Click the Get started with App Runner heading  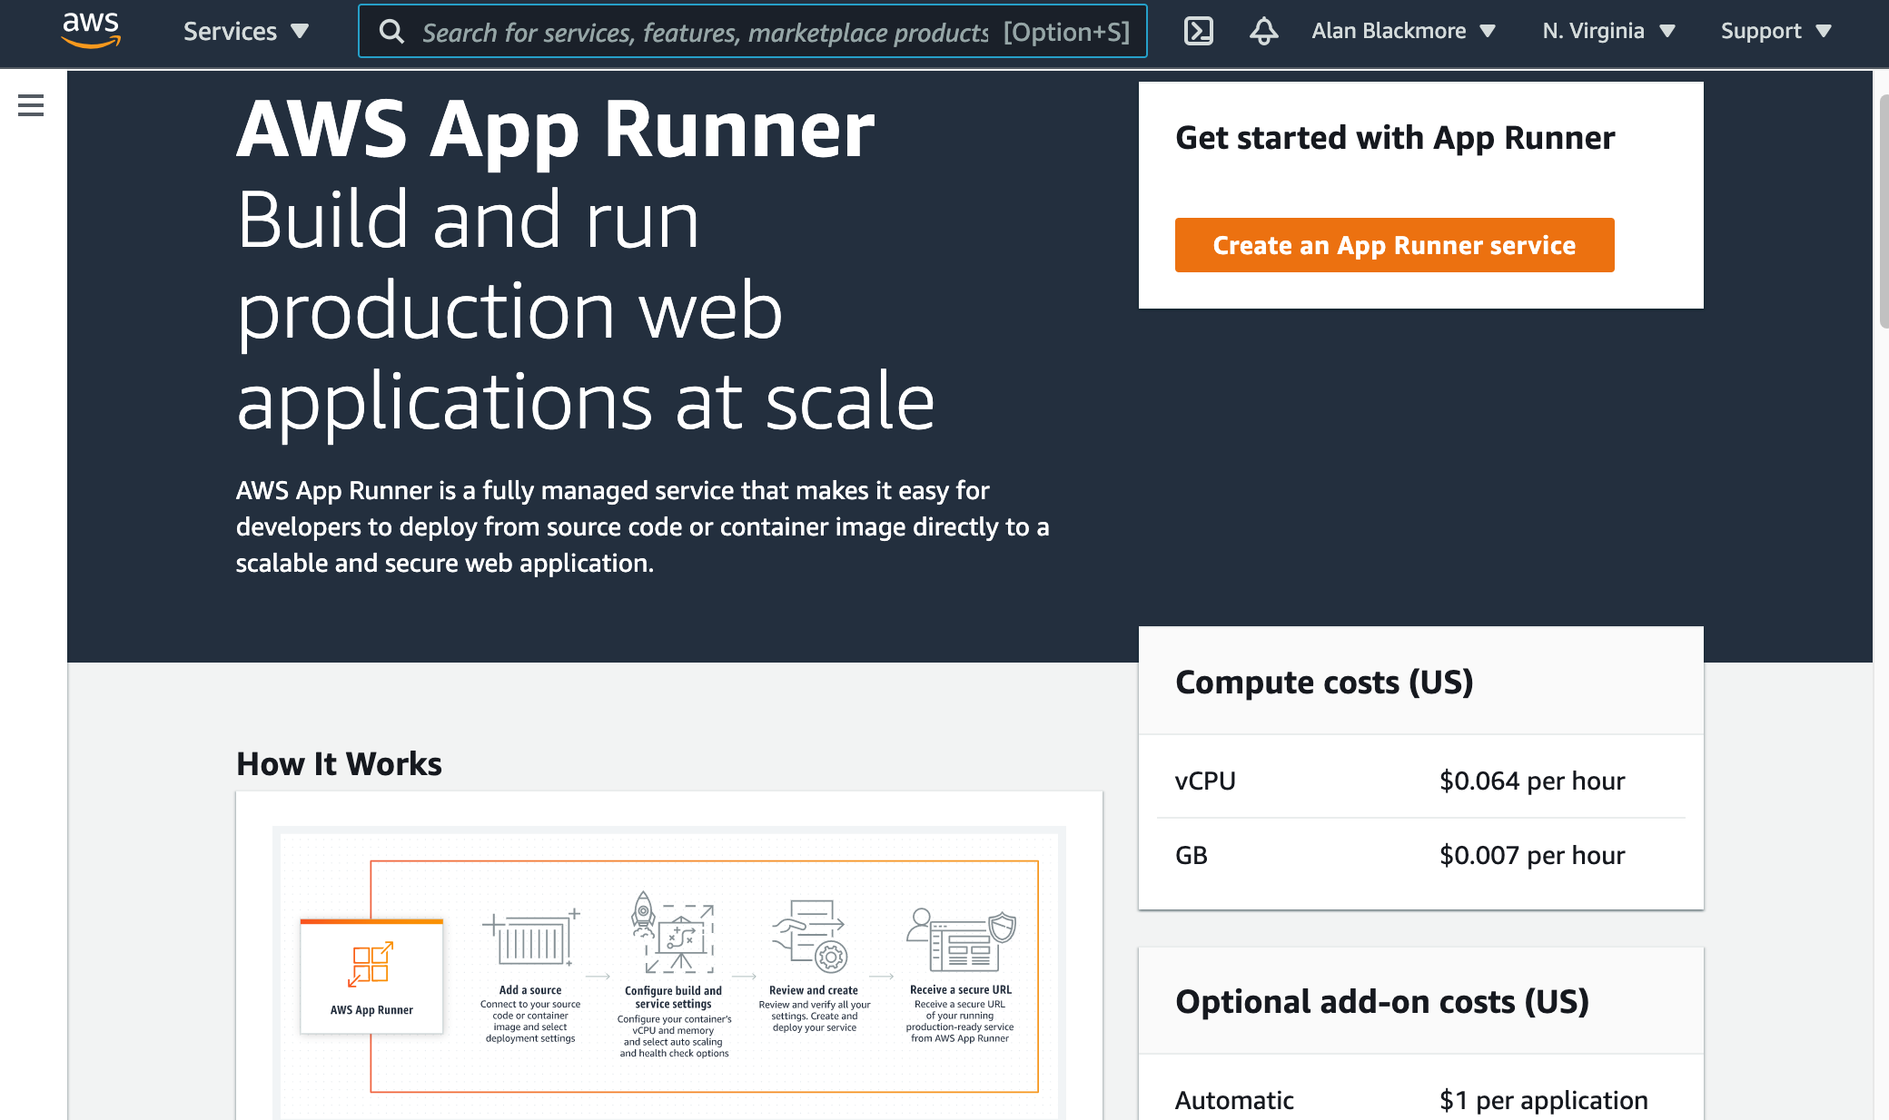(1396, 138)
